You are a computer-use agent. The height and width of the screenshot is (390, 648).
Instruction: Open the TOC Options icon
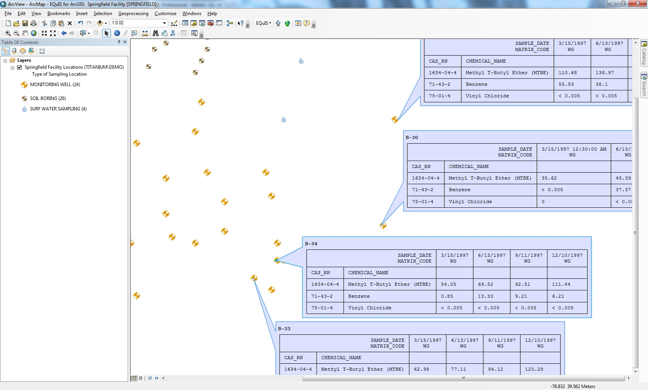pos(42,51)
